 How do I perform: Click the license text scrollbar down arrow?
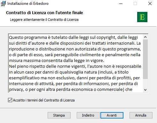(145, 90)
